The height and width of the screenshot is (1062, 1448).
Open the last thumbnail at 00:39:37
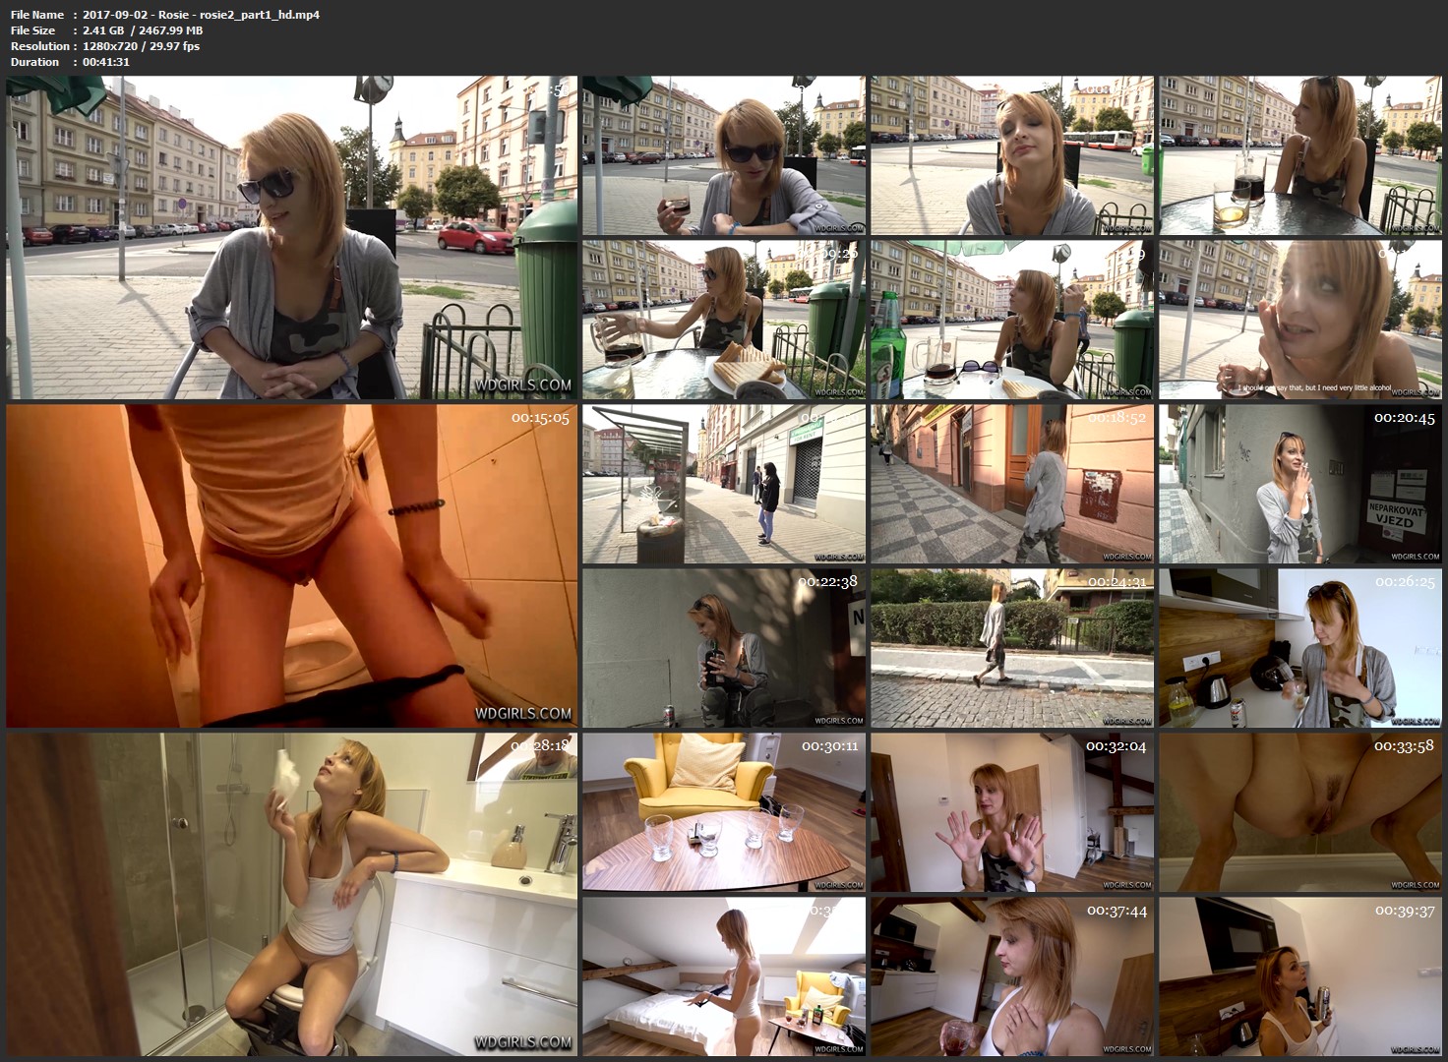coord(1299,976)
